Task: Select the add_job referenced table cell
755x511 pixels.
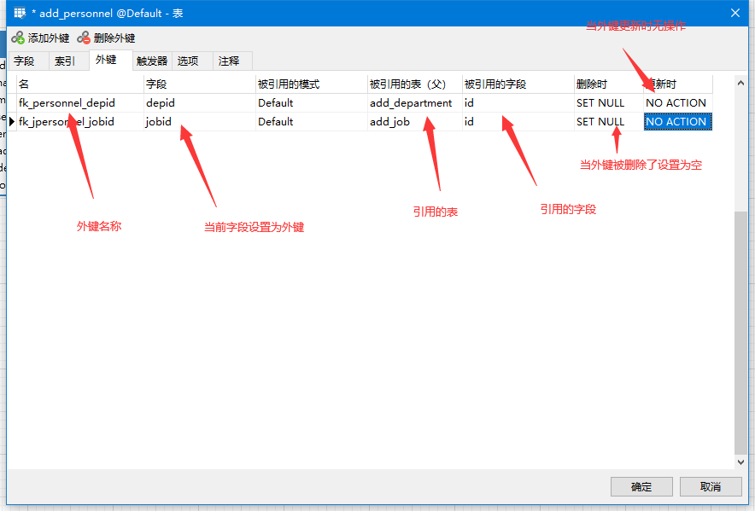Action: tap(390, 122)
